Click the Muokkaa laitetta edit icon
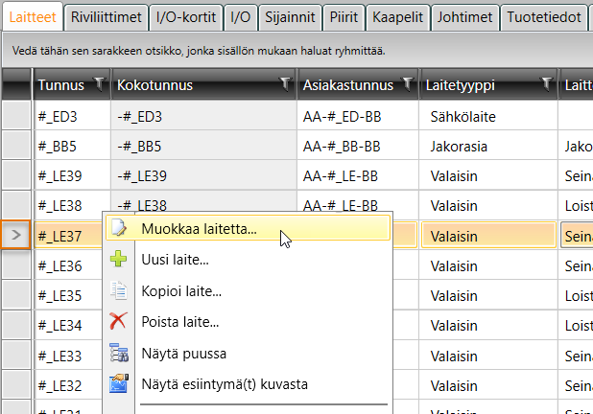 tap(119, 228)
